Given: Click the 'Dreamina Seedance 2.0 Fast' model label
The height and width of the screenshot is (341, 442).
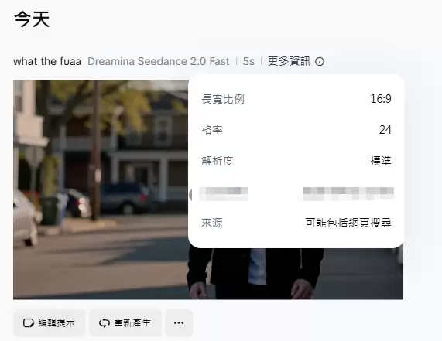Looking at the screenshot, I should (159, 61).
